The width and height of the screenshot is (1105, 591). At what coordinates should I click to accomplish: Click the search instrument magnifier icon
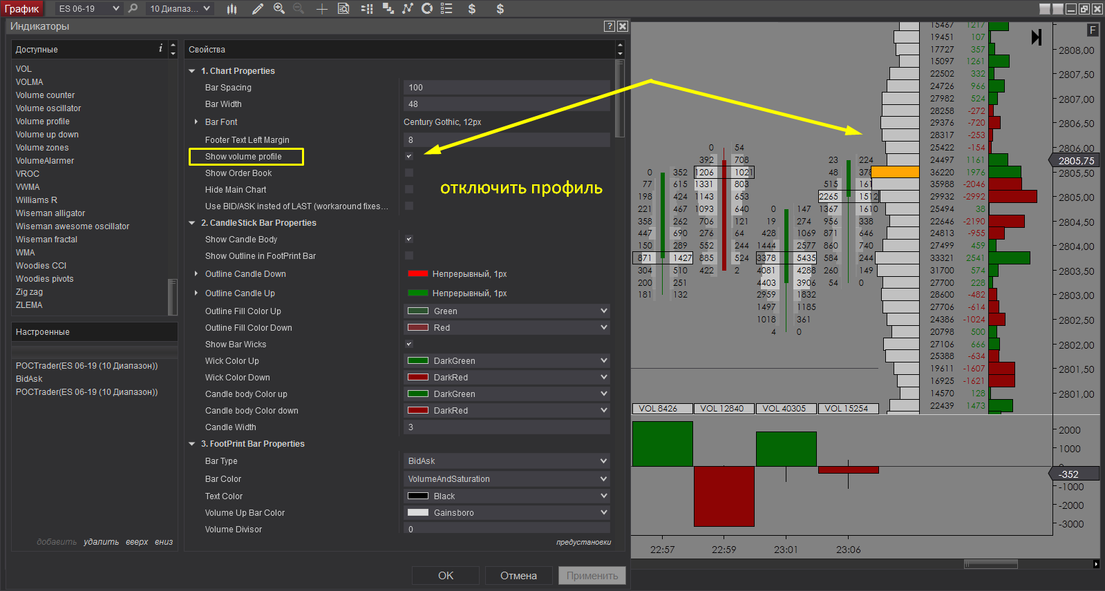pos(133,9)
